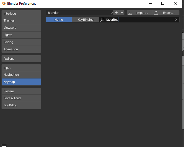Open the preferences hamburger menu
Viewport: 184px width, 147px height.
tap(4, 145)
